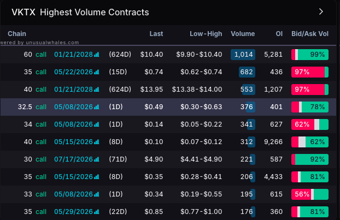Select the $10.40 last price
Image resolution: width=340 pixels, height=220 pixels.
click(x=151, y=55)
